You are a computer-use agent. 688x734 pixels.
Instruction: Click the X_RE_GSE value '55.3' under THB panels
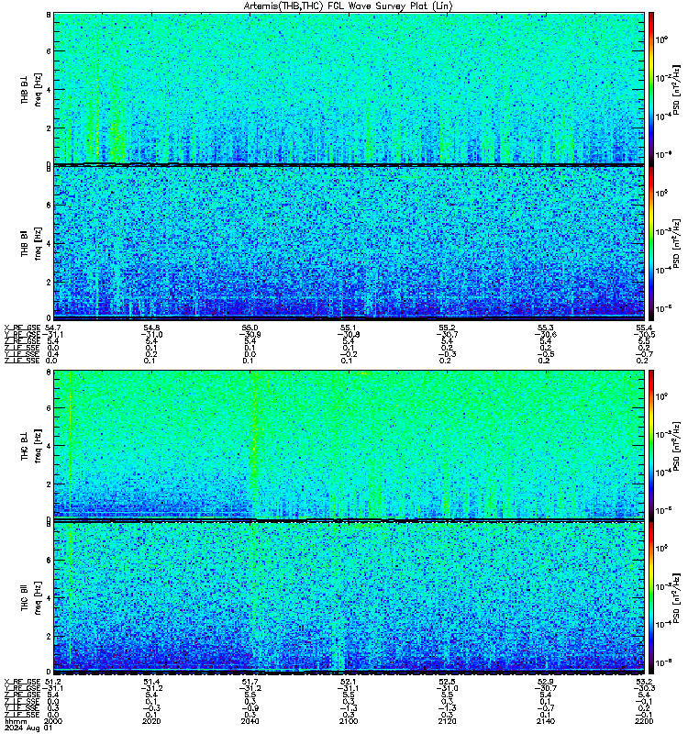point(545,328)
